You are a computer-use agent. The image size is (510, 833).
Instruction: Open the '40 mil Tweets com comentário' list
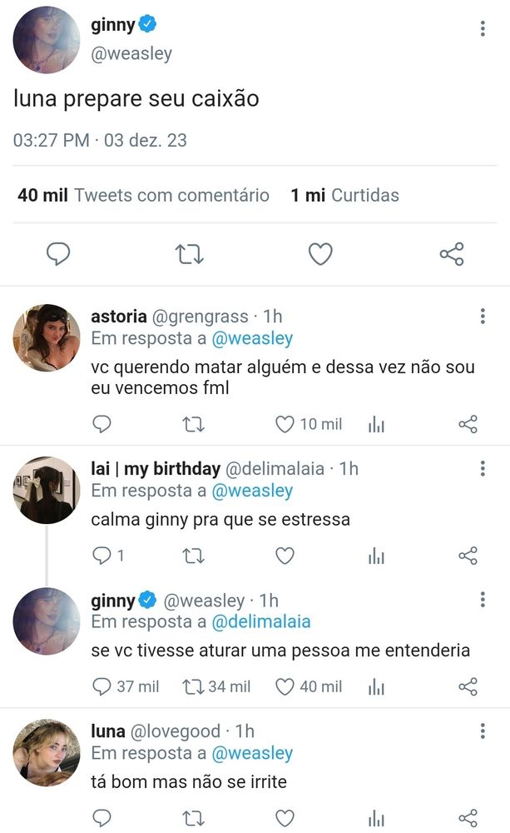143,195
